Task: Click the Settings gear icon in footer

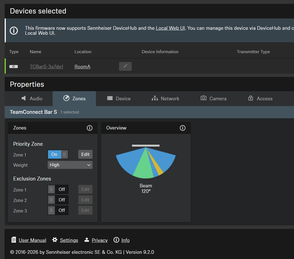Action: pos(55,240)
